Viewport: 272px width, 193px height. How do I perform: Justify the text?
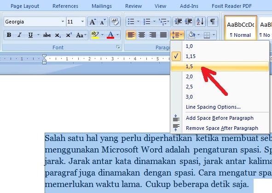[x=163, y=35]
